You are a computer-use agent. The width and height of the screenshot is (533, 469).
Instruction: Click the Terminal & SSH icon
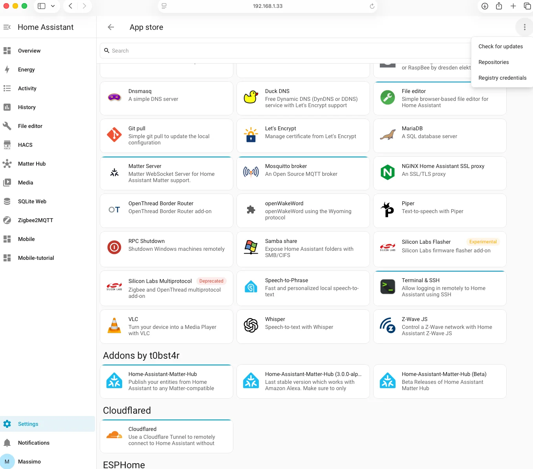click(388, 287)
